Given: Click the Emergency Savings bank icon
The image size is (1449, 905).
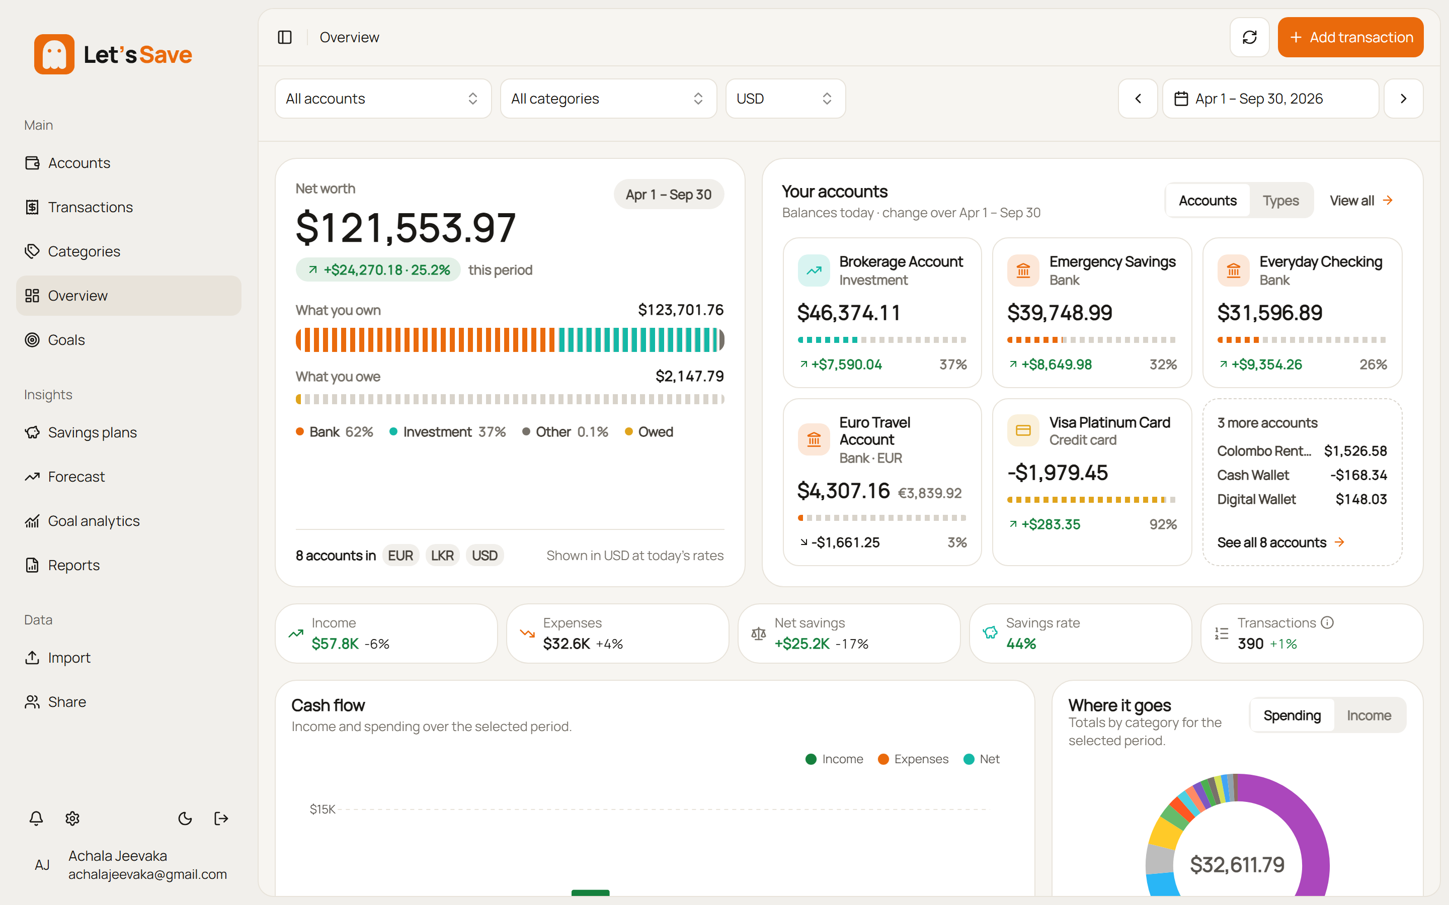Looking at the screenshot, I should pyautogui.click(x=1023, y=270).
